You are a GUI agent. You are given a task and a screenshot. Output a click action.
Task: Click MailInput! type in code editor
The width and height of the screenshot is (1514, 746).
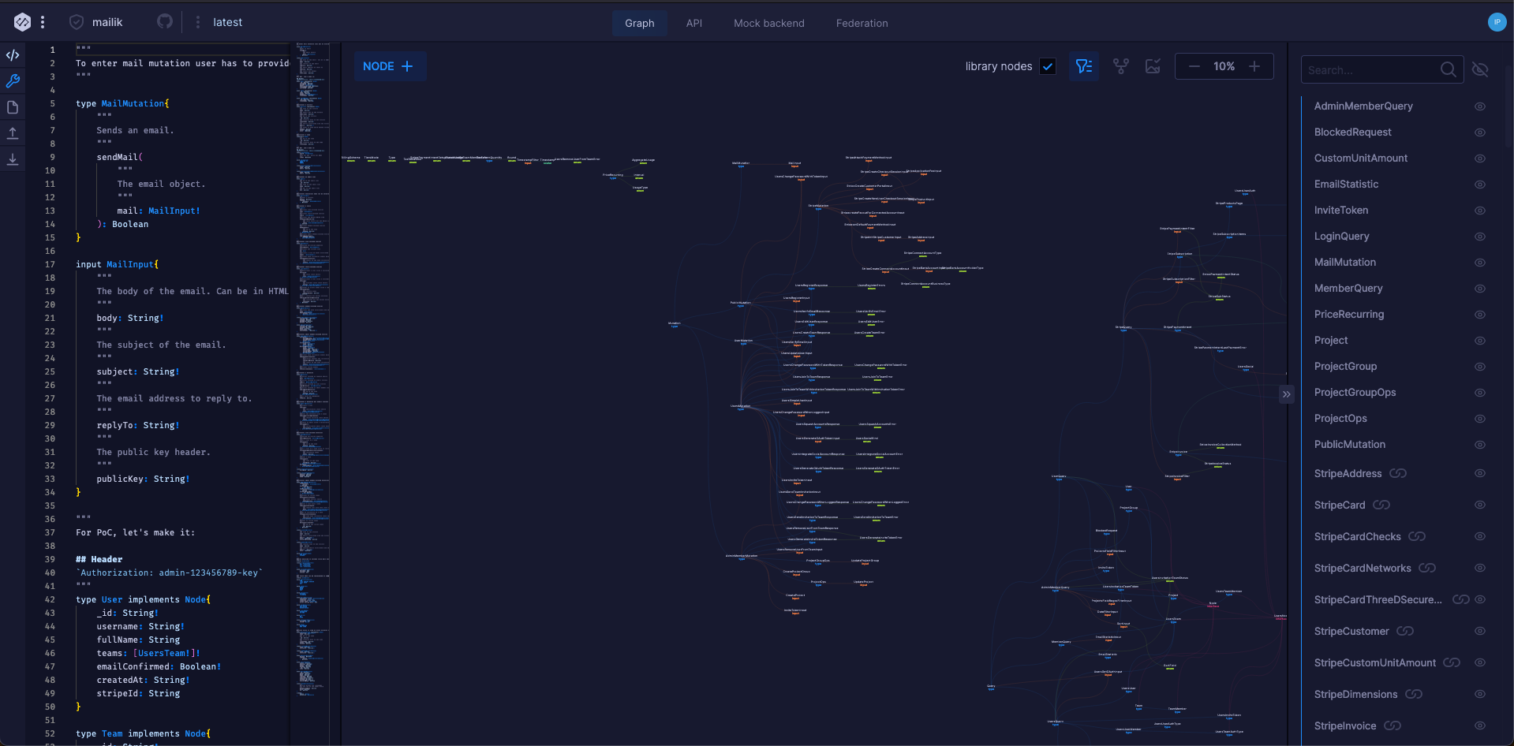pos(174,211)
